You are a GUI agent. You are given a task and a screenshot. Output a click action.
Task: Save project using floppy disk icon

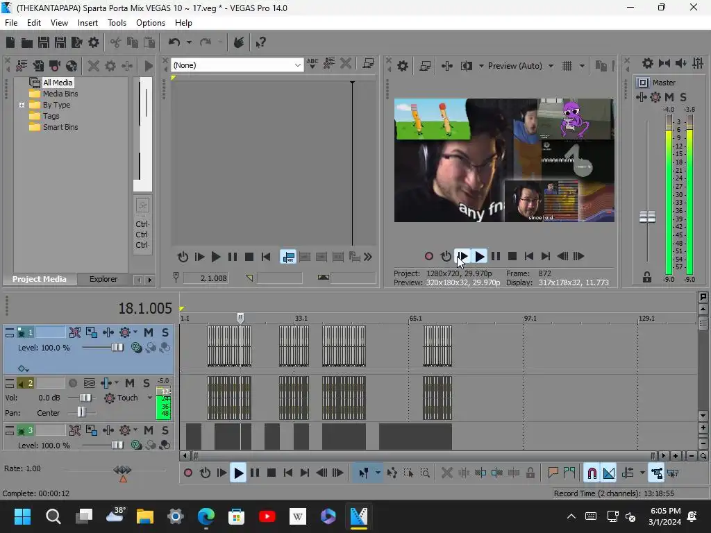tap(44, 42)
